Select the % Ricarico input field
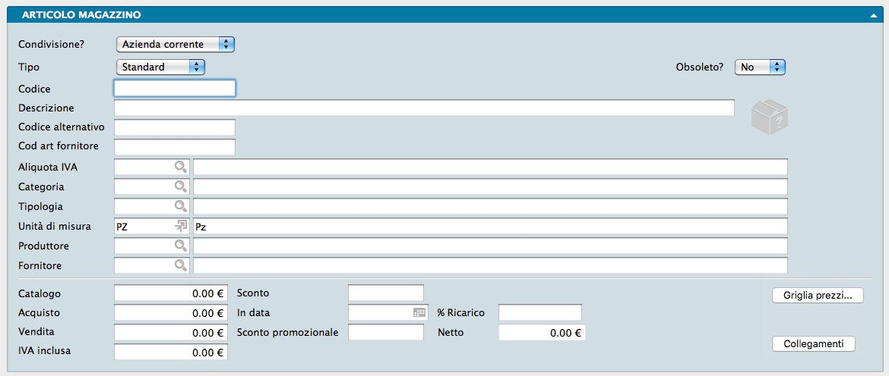The height and width of the screenshot is (376, 889). coord(539,312)
